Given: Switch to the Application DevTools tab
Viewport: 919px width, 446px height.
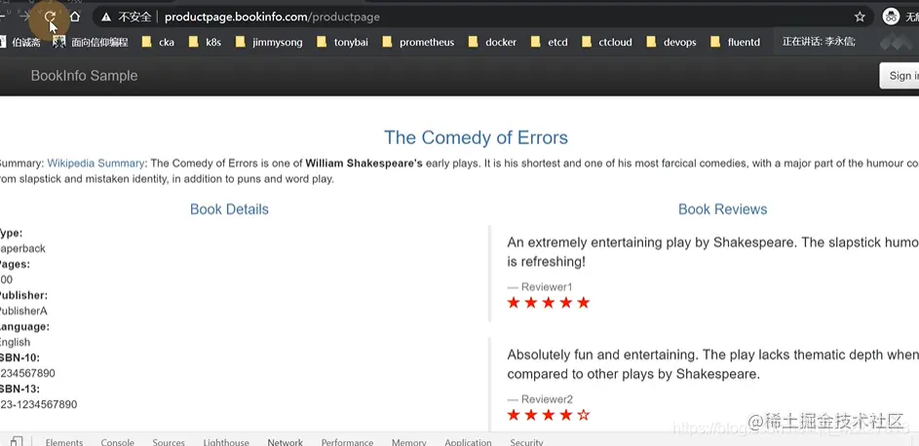Looking at the screenshot, I should [x=468, y=442].
